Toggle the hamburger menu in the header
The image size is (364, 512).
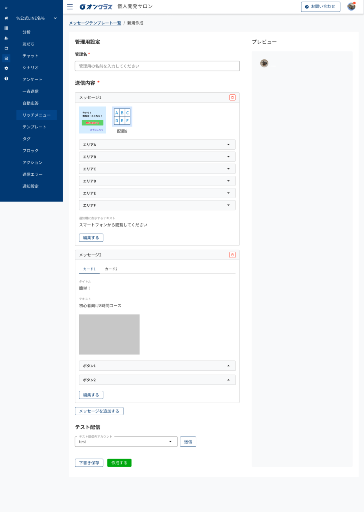click(x=70, y=7)
